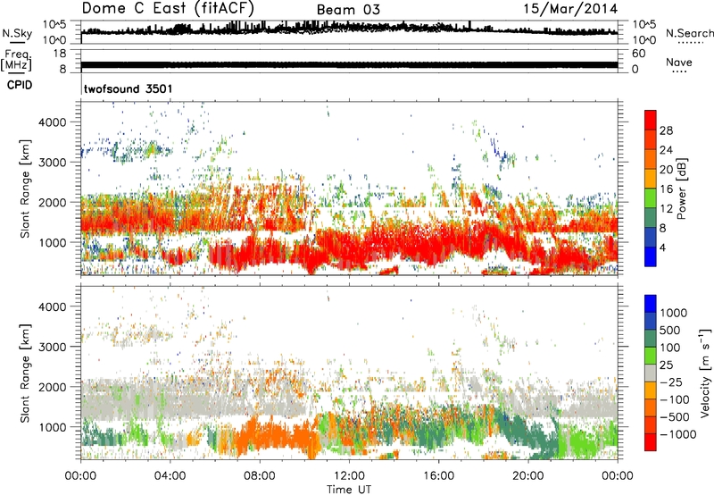Click the '08:00' time tick label
This screenshot has height=495, width=714.
point(260,476)
